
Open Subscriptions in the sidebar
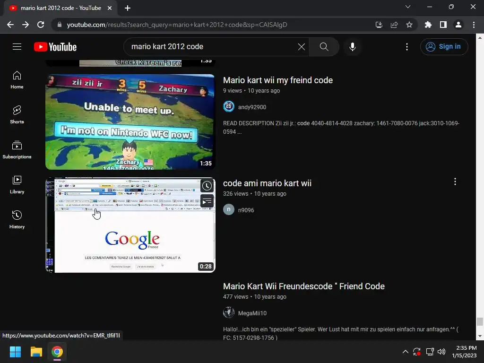[17, 150]
